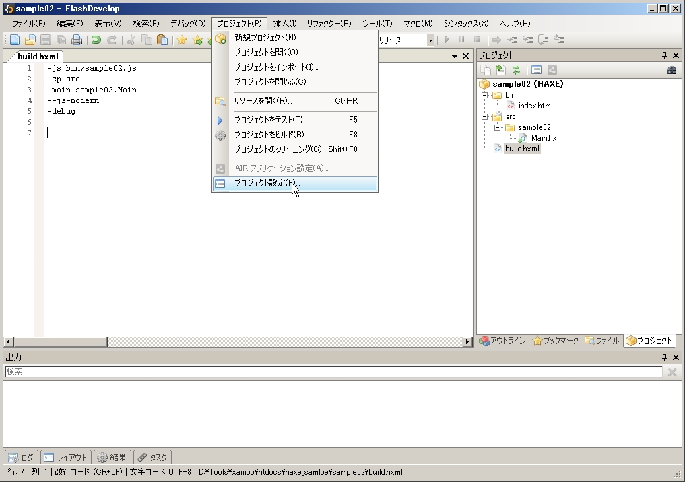
Task: Click the Continue arrow debug icon
Action: pos(496,40)
